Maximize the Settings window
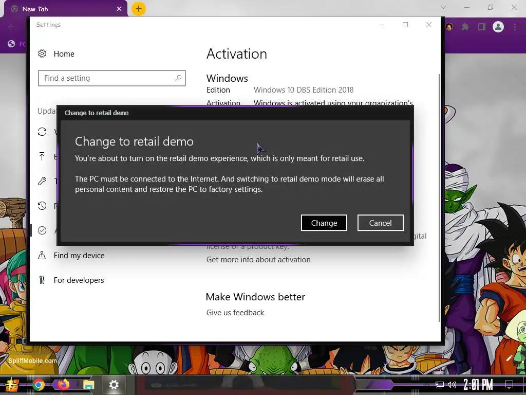The image size is (526, 395). click(405, 25)
